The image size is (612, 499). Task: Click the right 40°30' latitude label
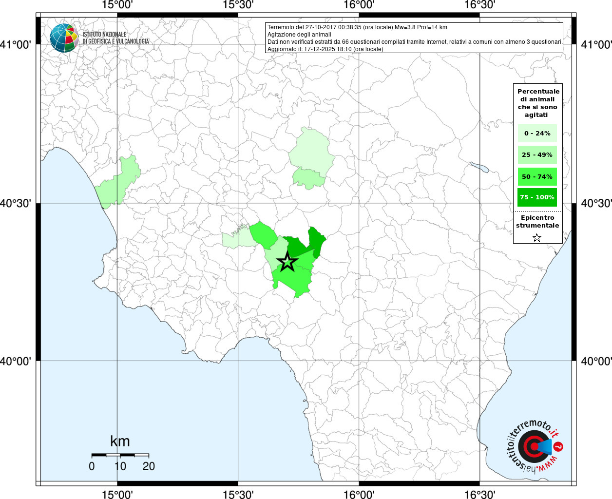click(x=596, y=203)
